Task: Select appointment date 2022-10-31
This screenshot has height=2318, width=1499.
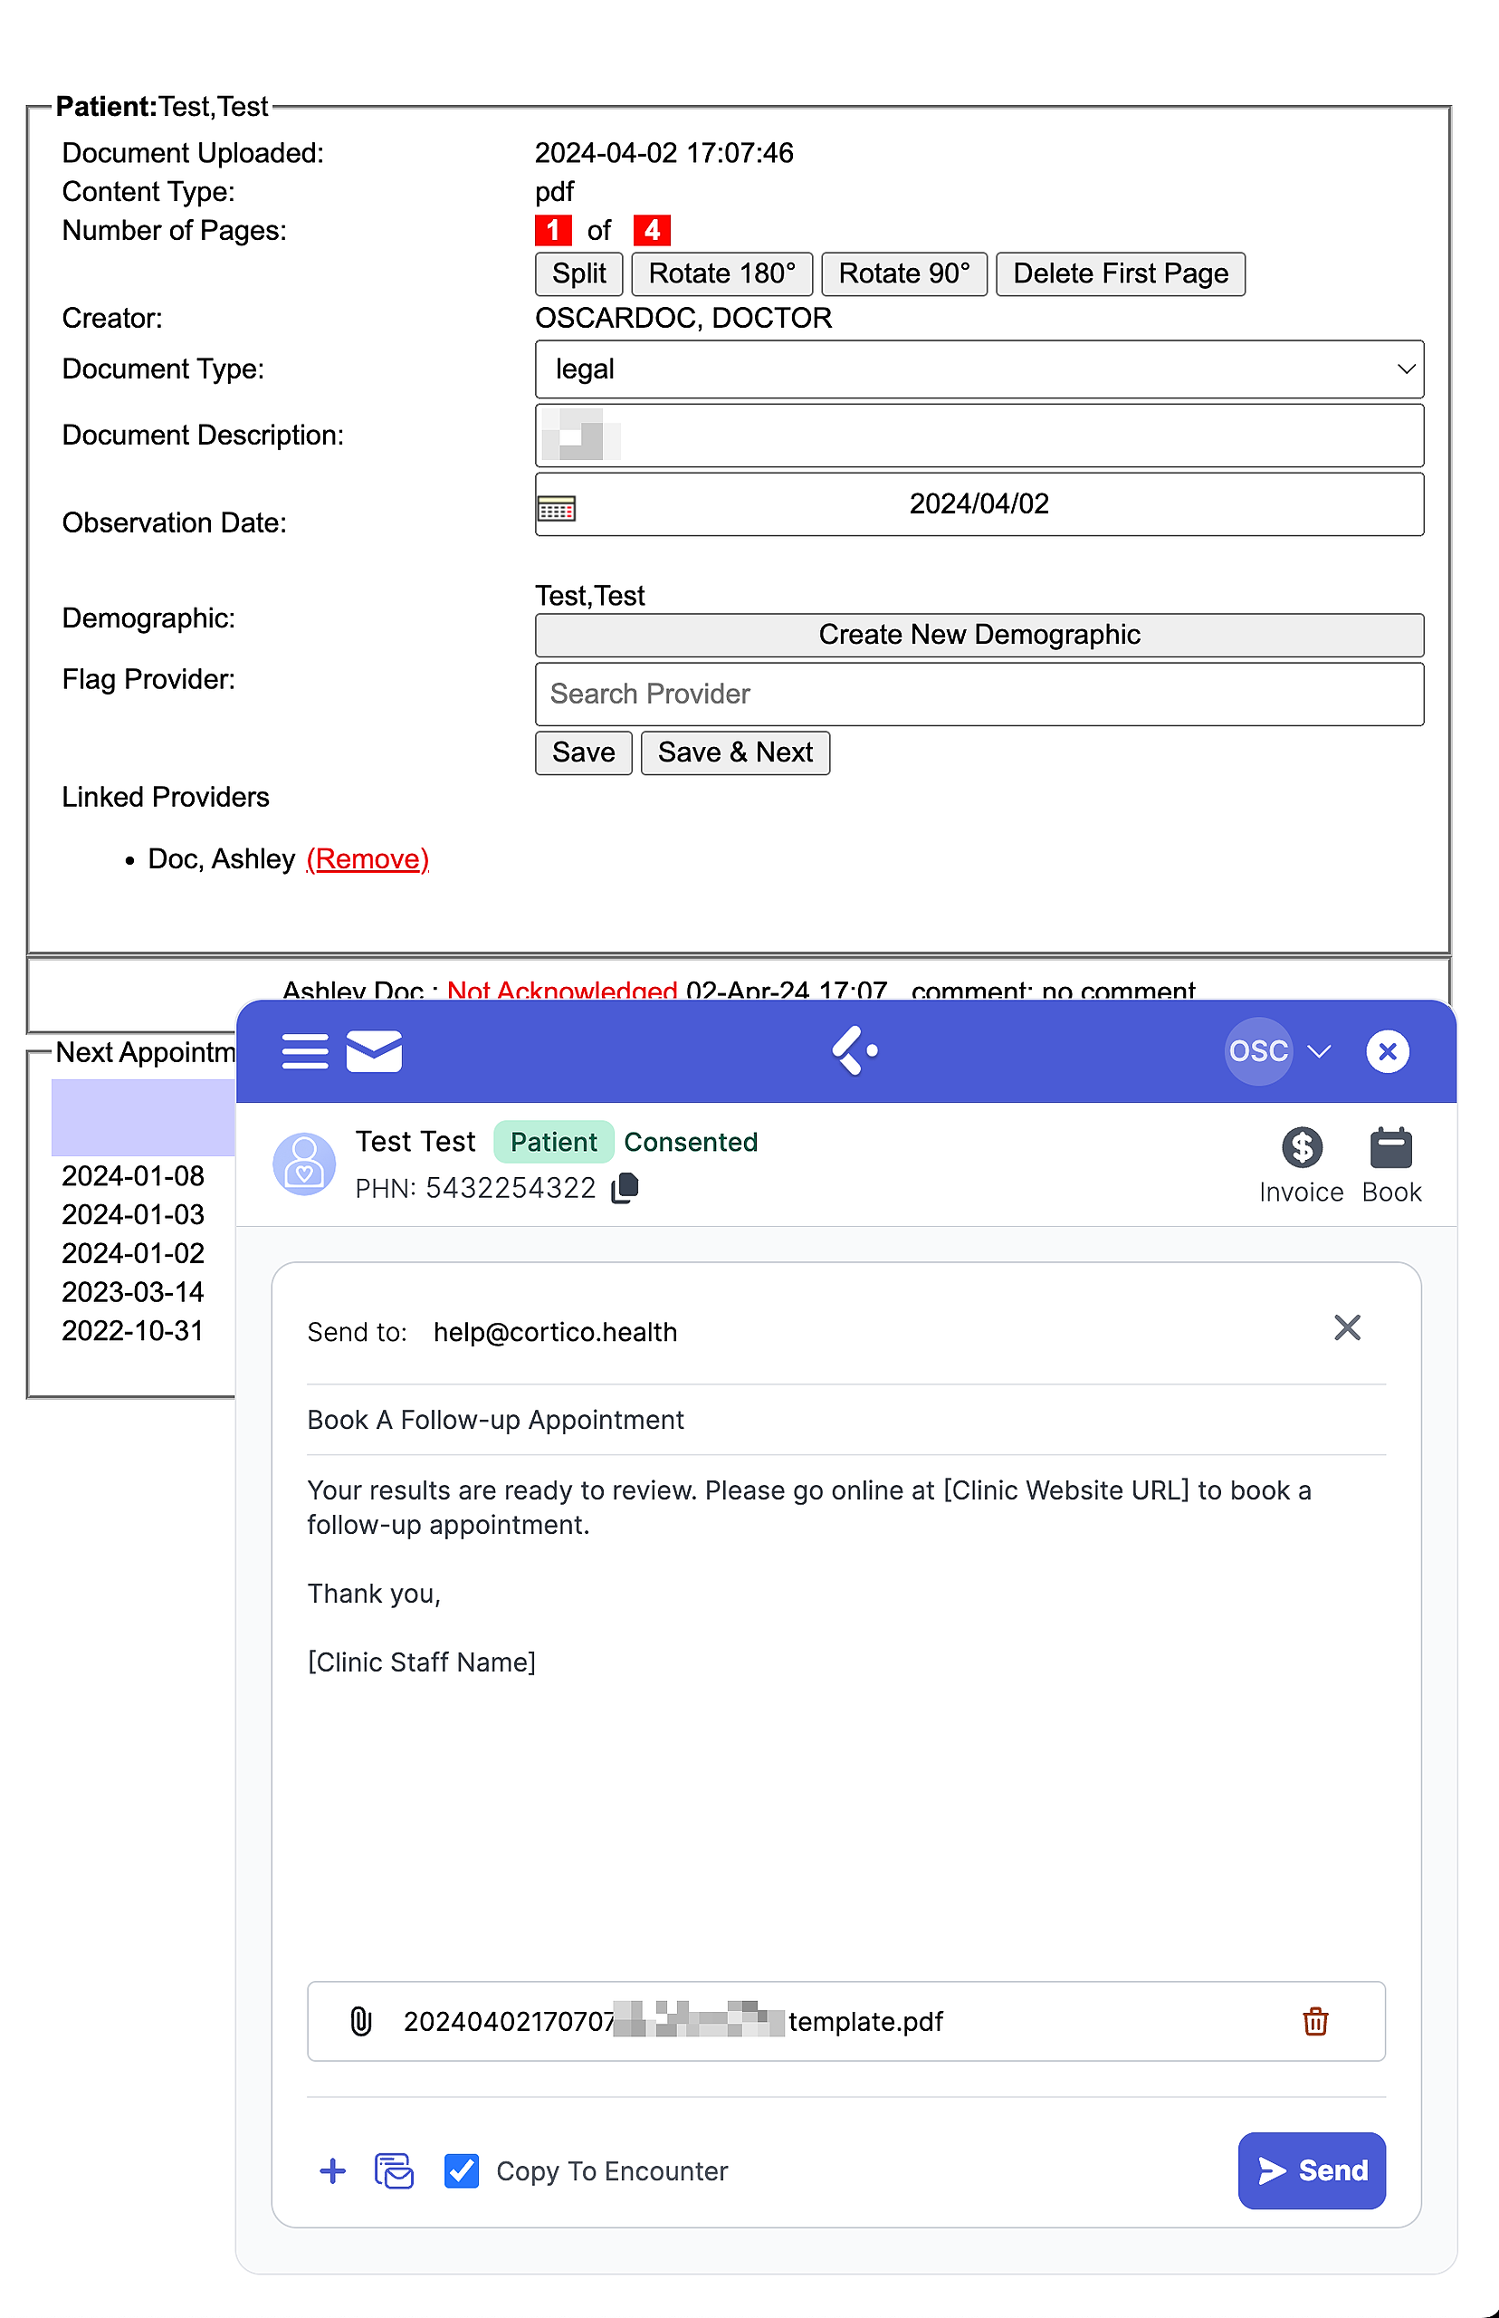Action: tap(133, 1331)
